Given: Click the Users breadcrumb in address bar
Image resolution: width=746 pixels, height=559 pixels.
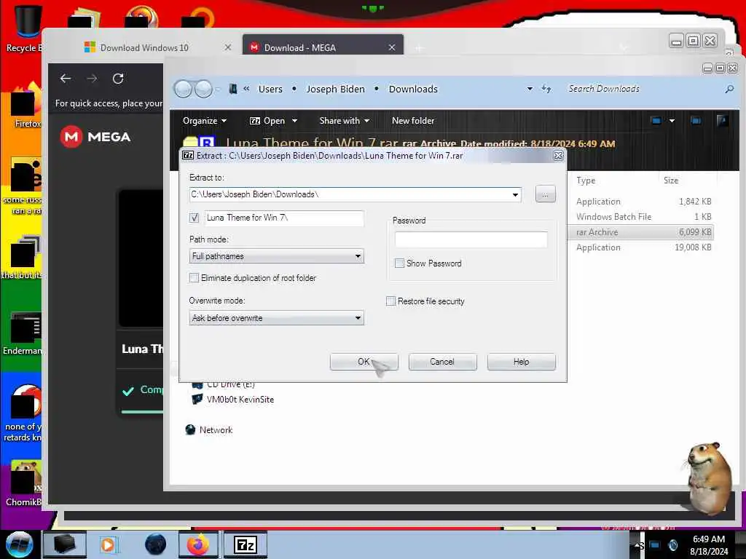Looking at the screenshot, I should pos(270,89).
